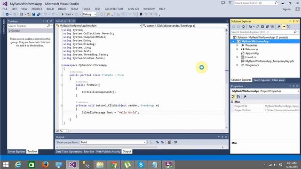Click the Solution Explorer Properties wrench icon
Image resolution: width=301 pixels, height=169 pixels.
pyautogui.click(x=279, y=27)
